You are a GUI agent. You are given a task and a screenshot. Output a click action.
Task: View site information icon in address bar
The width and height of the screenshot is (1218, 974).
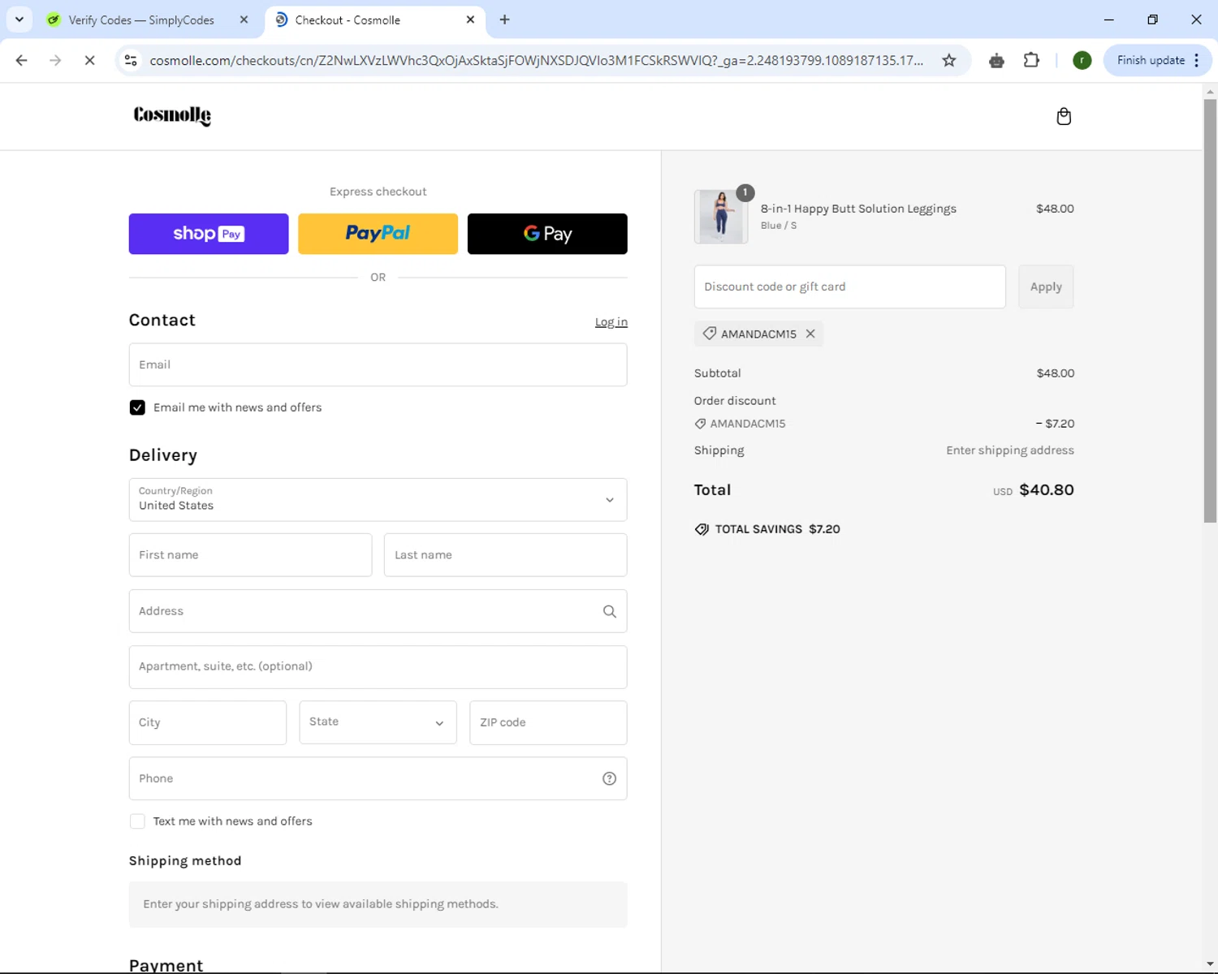tap(131, 60)
